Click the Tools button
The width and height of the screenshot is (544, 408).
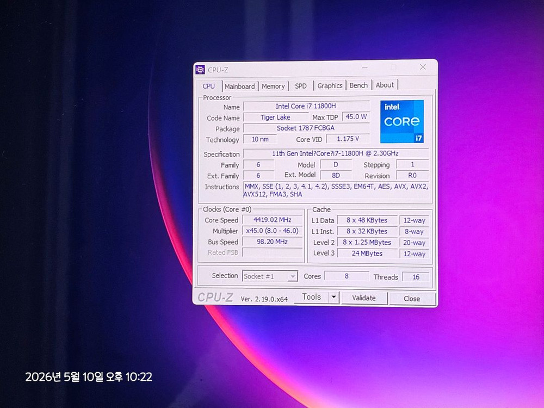(312, 297)
